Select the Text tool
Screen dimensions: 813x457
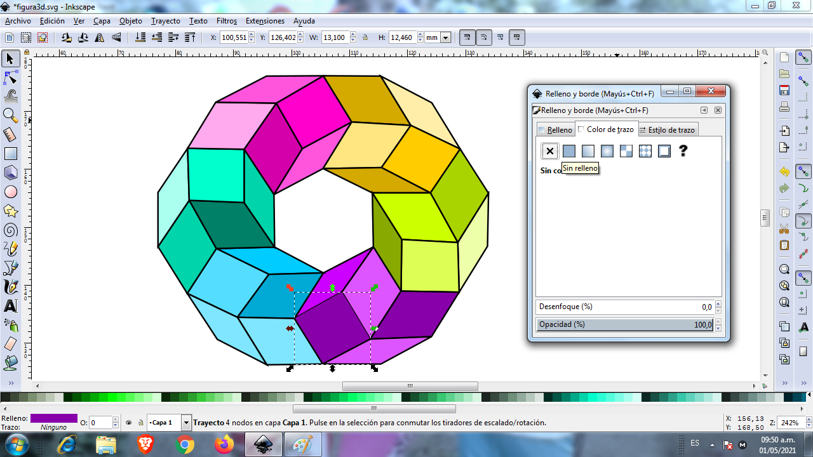point(10,306)
